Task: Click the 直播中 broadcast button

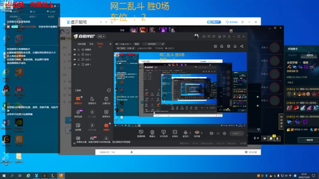Action: pyautogui.click(x=236, y=133)
